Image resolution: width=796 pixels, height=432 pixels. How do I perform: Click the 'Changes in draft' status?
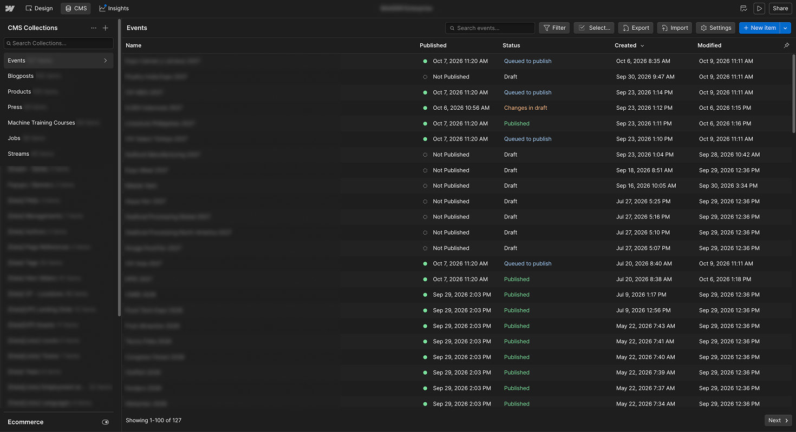(x=526, y=108)
